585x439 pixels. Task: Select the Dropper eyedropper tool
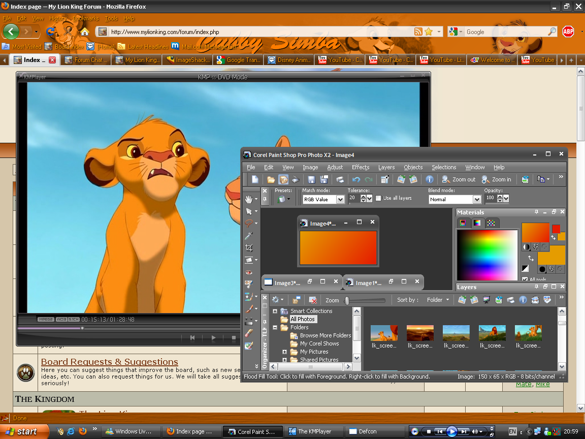coord(249,236)
